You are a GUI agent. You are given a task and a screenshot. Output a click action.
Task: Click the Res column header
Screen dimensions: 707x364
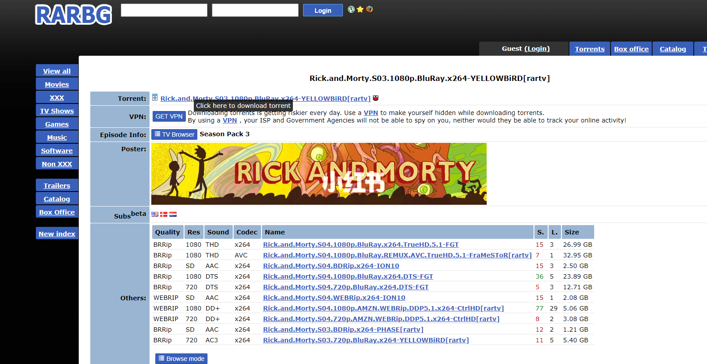click(194, 232)
